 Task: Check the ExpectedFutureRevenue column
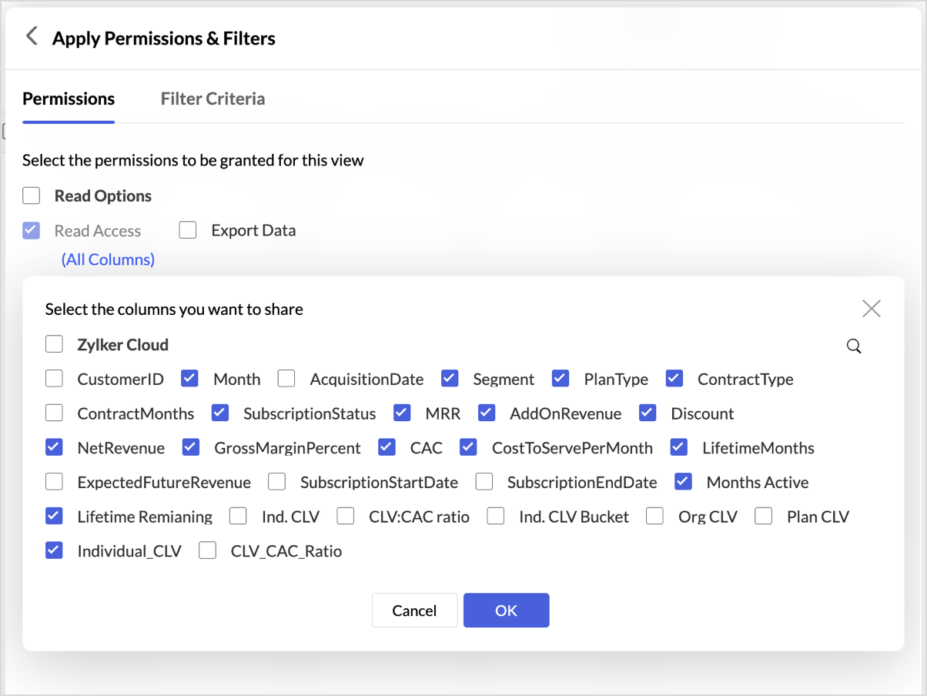(54, 482)
